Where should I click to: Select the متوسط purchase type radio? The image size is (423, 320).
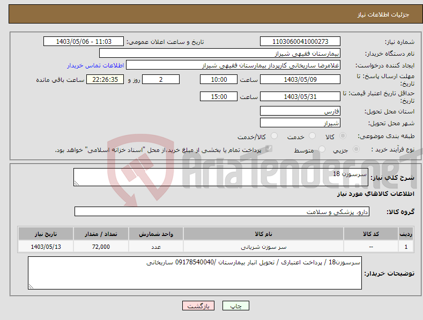(322, 149)
